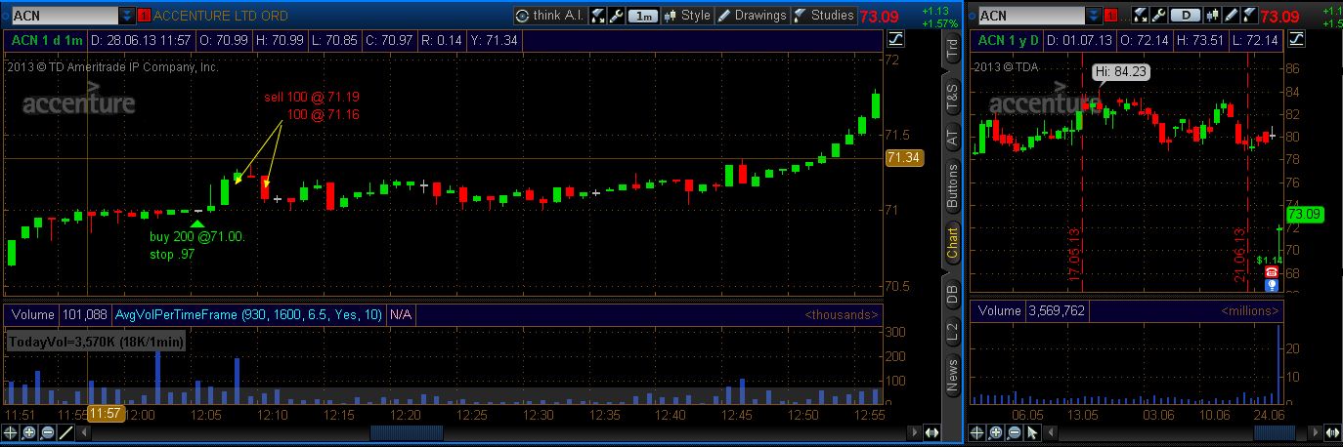The width and height of the screenshot is (1343, 447).
Task: Click the share/arrows icon in right chart toolbar
Action: click(1139, 16)
